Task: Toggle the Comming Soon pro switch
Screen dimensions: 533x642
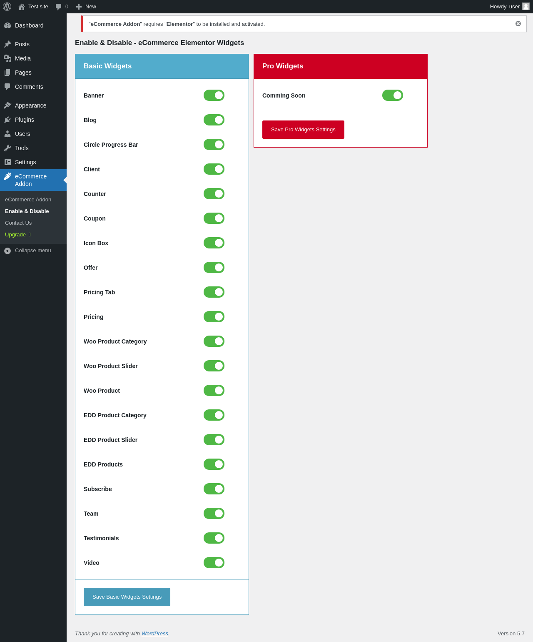Action: [x=393, y=95]
